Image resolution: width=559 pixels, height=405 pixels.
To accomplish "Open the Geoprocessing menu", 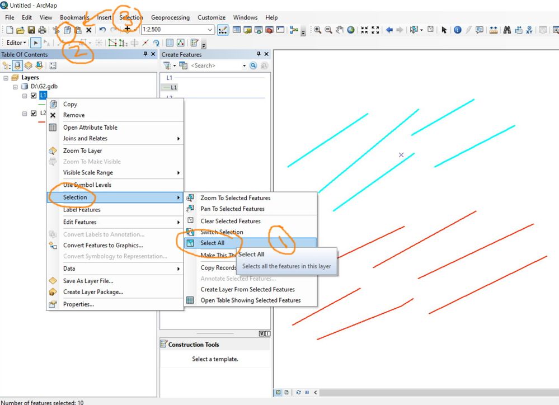I will [x=170, y=17].
